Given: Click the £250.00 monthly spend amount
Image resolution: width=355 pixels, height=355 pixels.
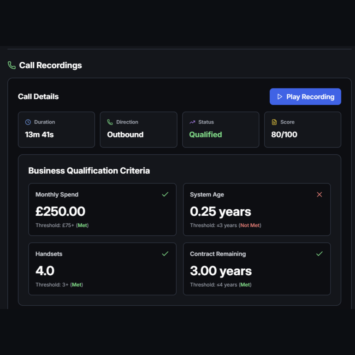Looking at the screenshot, I should coord(60,212).
